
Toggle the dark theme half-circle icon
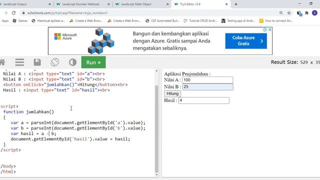click(72, 62)
